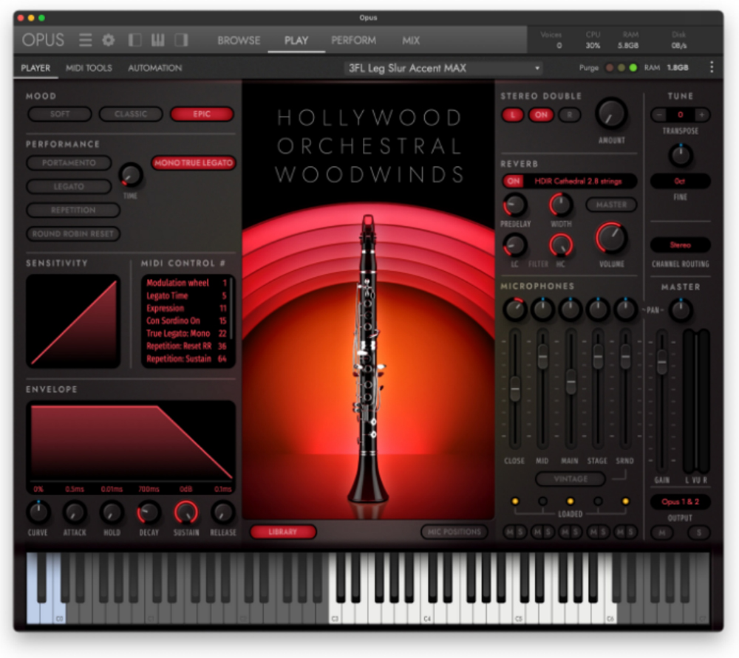Click the reverb Predelay knob
The width and height of the screenshot is (739, 658).
[x=514, y=205]
